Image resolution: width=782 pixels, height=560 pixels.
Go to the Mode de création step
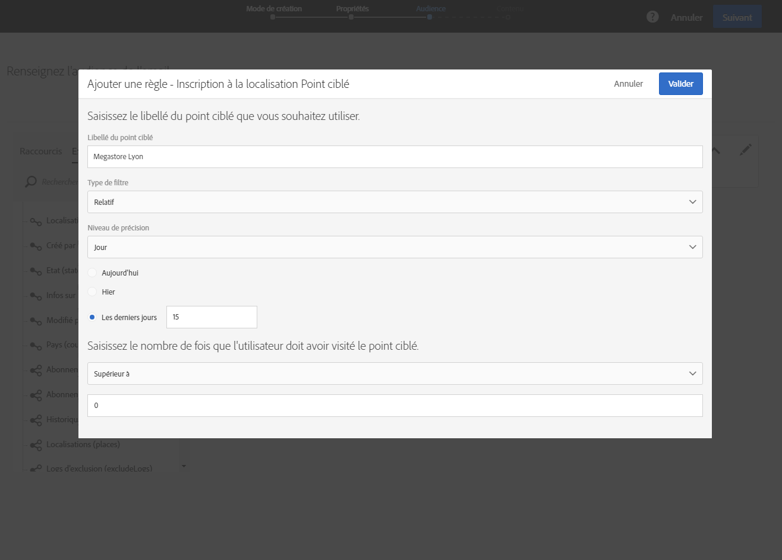click(274, 9)
